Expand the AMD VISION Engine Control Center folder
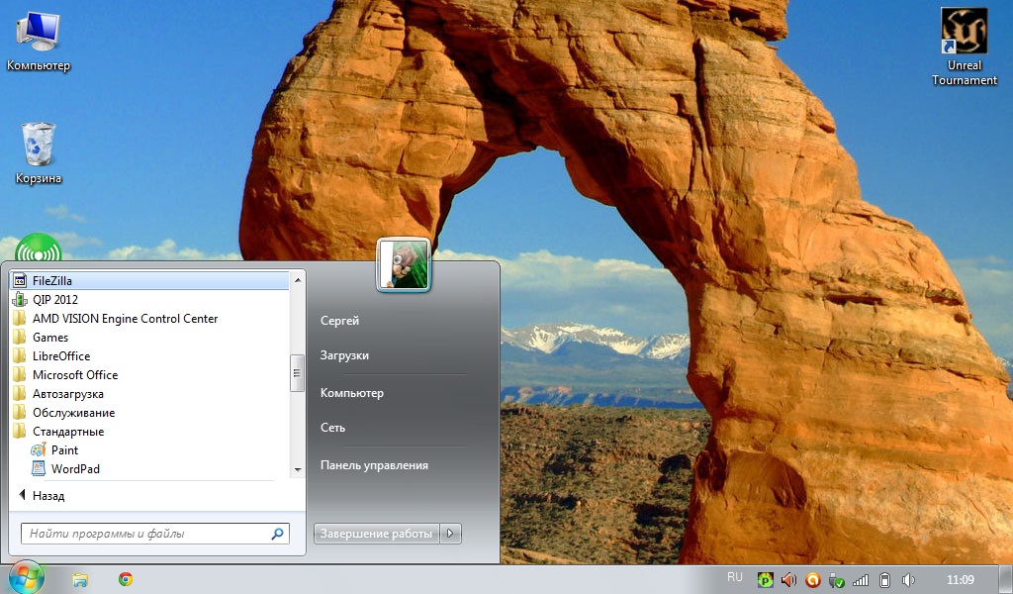This screenshot has width=1013, height=594. [149, 318]
